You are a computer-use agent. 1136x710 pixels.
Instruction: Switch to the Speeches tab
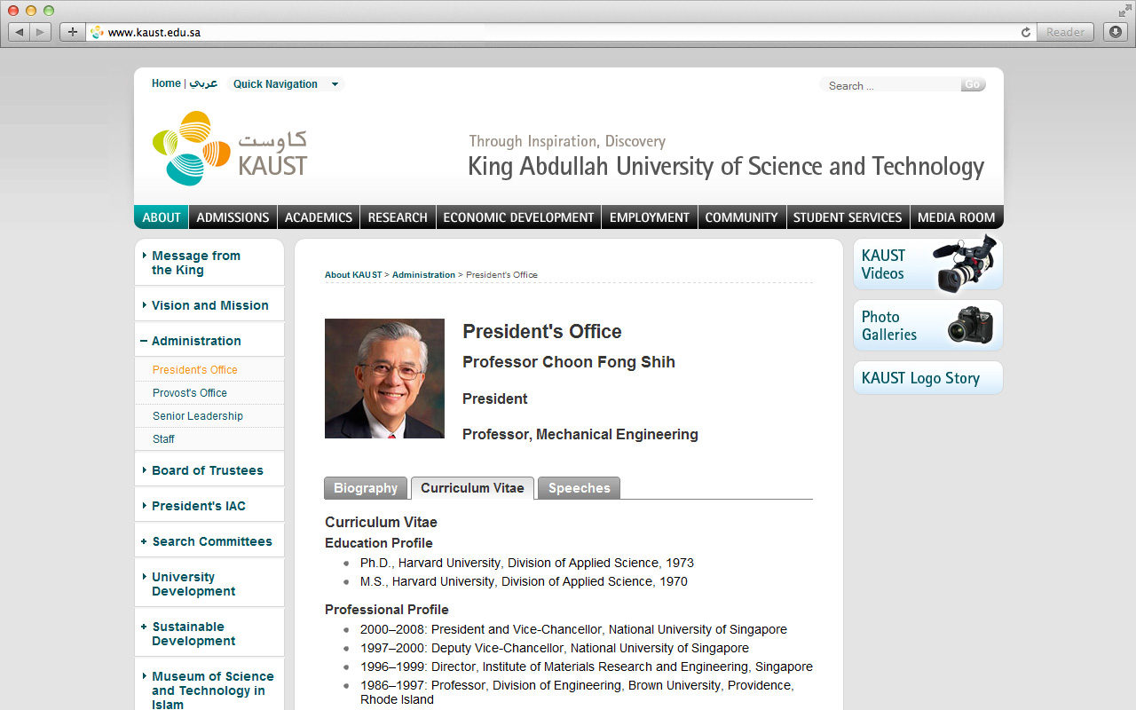[579, 488]
